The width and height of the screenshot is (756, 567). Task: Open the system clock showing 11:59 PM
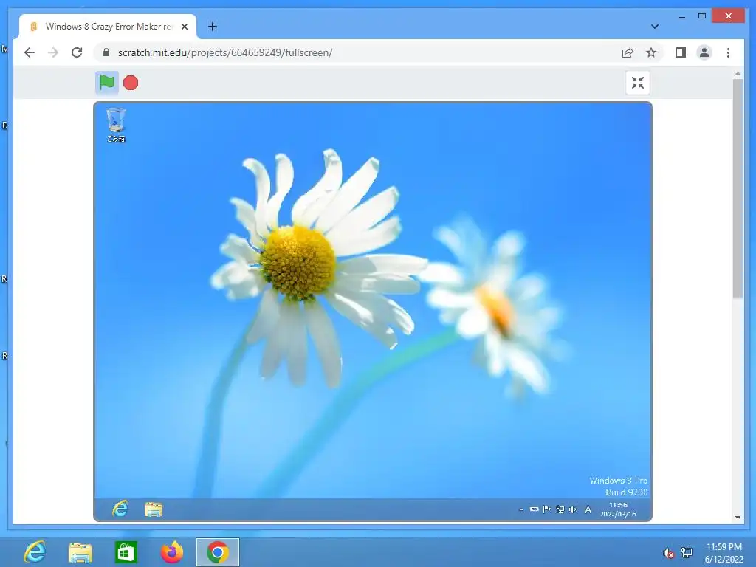pos(724,553)
